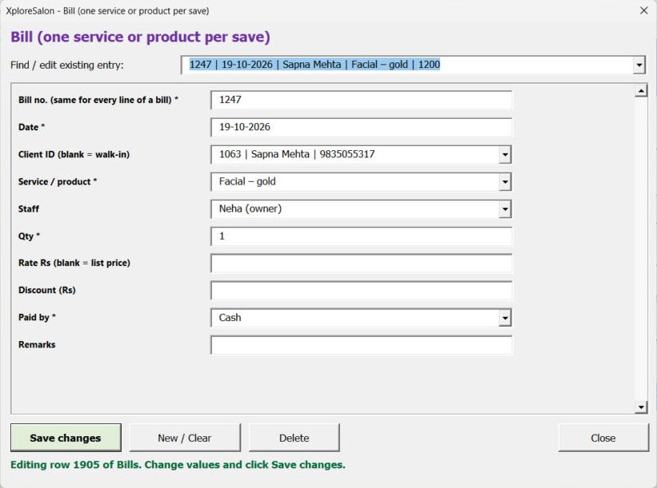
Task: Click the empty Discount (Rs) field
Action: (x=361, y=291)
